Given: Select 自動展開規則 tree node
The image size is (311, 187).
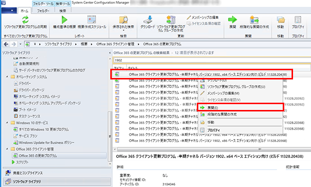Looking at the screenshot, I should (26, 63).
